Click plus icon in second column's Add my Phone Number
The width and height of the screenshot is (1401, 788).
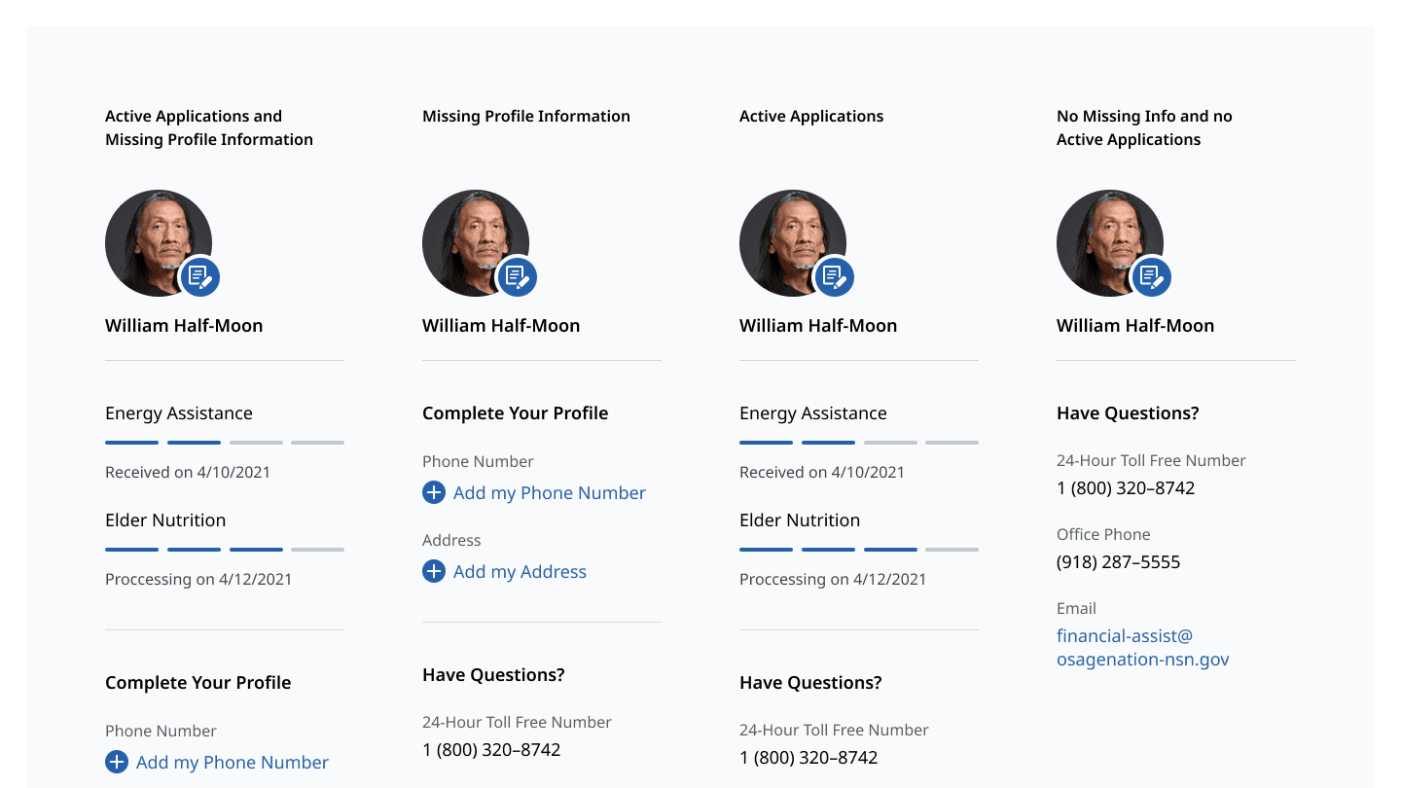point(434,492)
